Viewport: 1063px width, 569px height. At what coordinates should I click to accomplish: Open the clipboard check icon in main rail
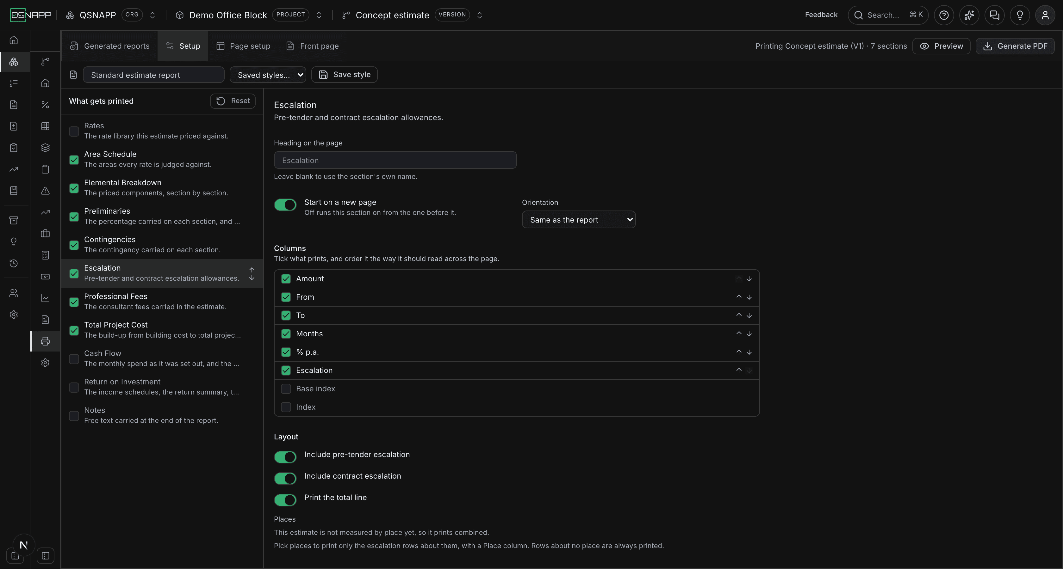[14, 148]
